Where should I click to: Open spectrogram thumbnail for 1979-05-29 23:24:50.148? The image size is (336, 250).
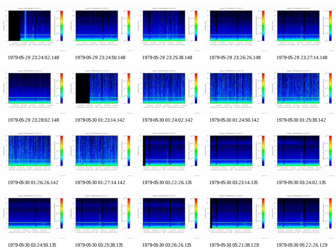click(x=100, y=28)
